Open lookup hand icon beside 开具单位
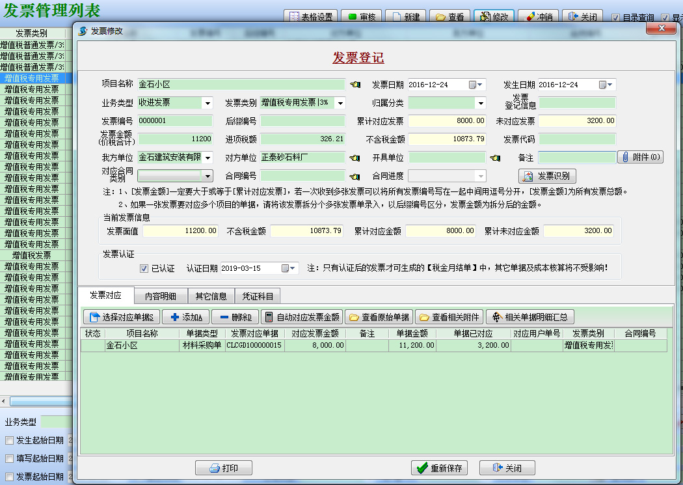 (495, 158)
